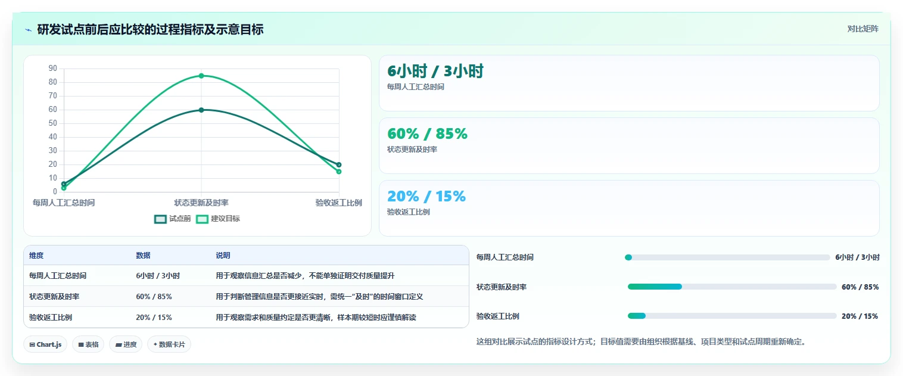This screenshot has width=903, height=376.
Task: Open the 20% / 15% stat card
Action: click(629, 208)
